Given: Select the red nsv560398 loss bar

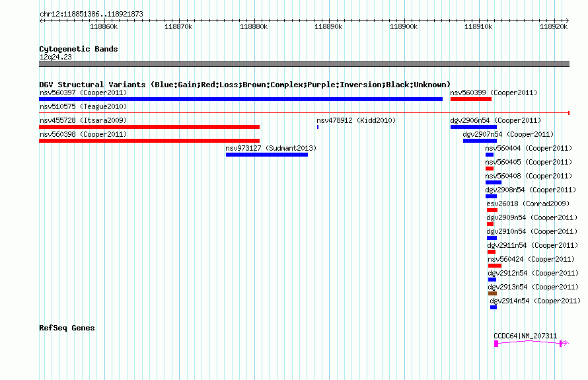Looking at the screenshot, I should coord(149,141).
